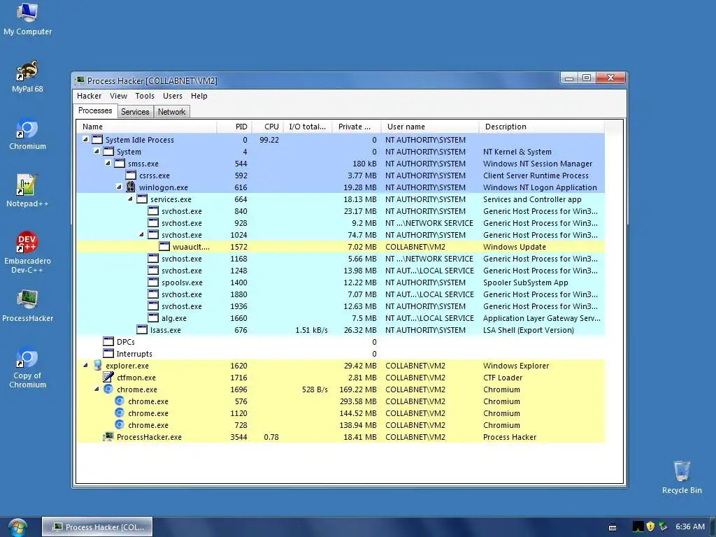Open My Computer desktop icon
716x537 pixels.
coord(27,19)
